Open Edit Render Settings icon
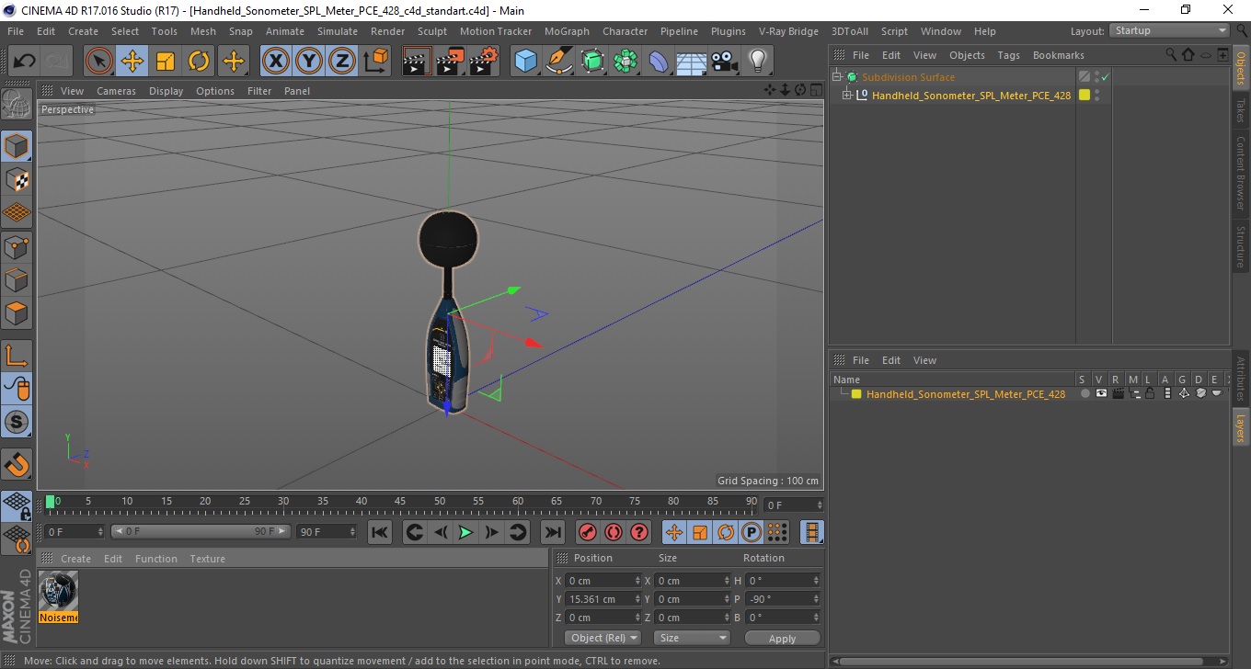 (484, 62)
